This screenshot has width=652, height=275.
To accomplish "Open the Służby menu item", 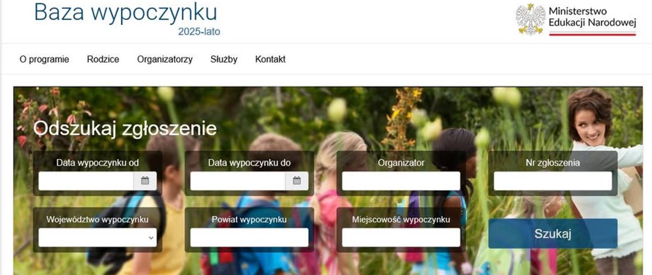I will 224,59.
